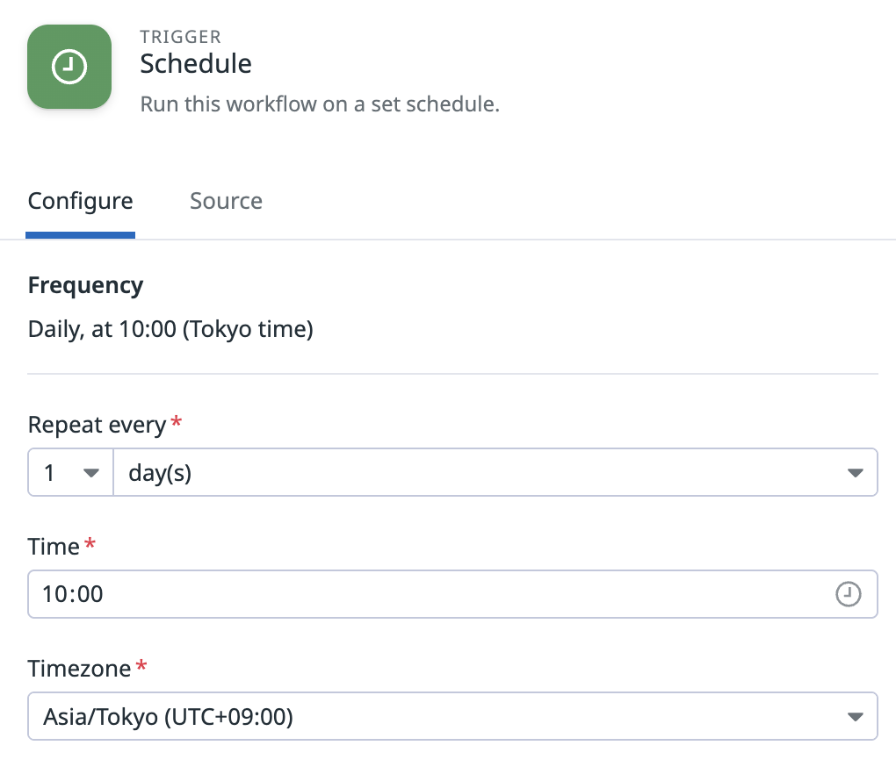The image size is (896, 774).
Task: Expand the Asia/Tokyo timezone dropdown arrow
Action: pos(855,716)
